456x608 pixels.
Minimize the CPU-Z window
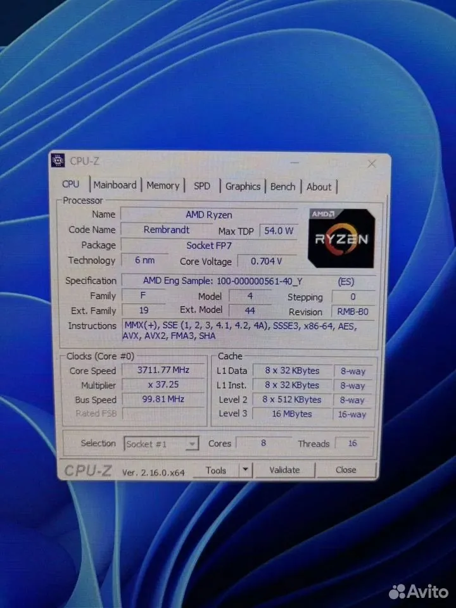pos(294,163)
